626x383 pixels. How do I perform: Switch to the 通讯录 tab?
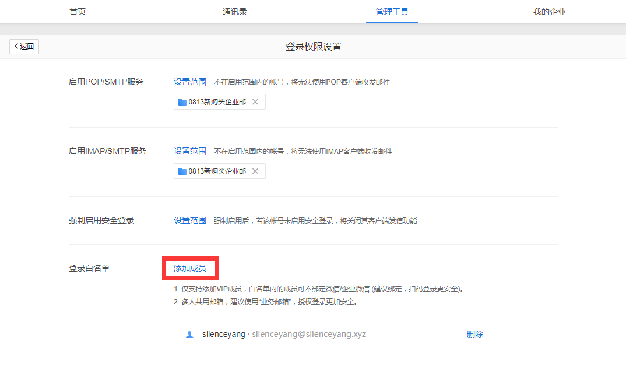click(x=235, y=12)
